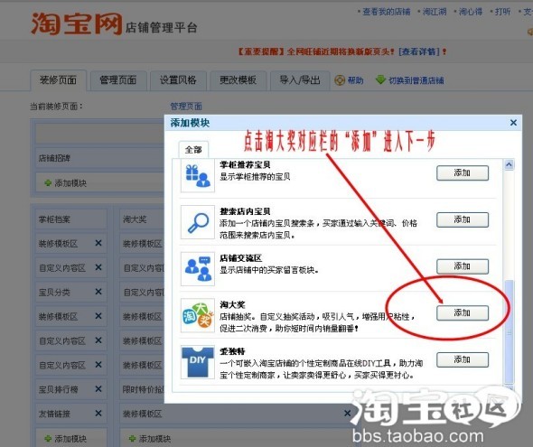Click the 店铺招牌 module block
Screen dimensions: 533x447
click(100, 158)
